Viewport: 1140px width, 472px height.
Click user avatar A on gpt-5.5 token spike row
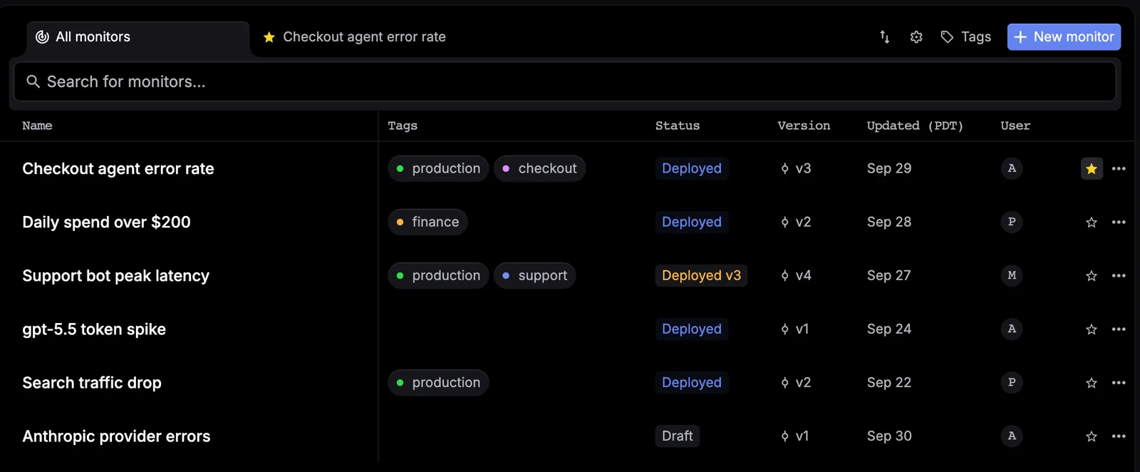(x=1012, y=329)
